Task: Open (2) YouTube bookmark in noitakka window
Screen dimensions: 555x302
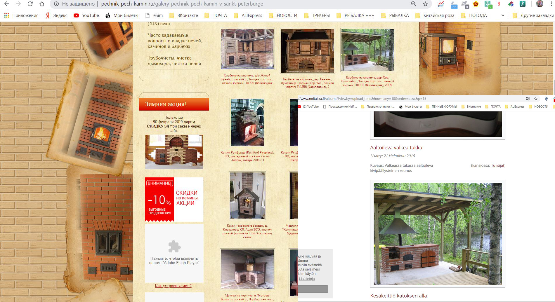Action: (x=308, y=107)
